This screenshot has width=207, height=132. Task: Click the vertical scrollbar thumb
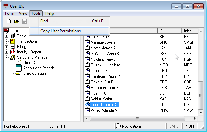[201, 95]
